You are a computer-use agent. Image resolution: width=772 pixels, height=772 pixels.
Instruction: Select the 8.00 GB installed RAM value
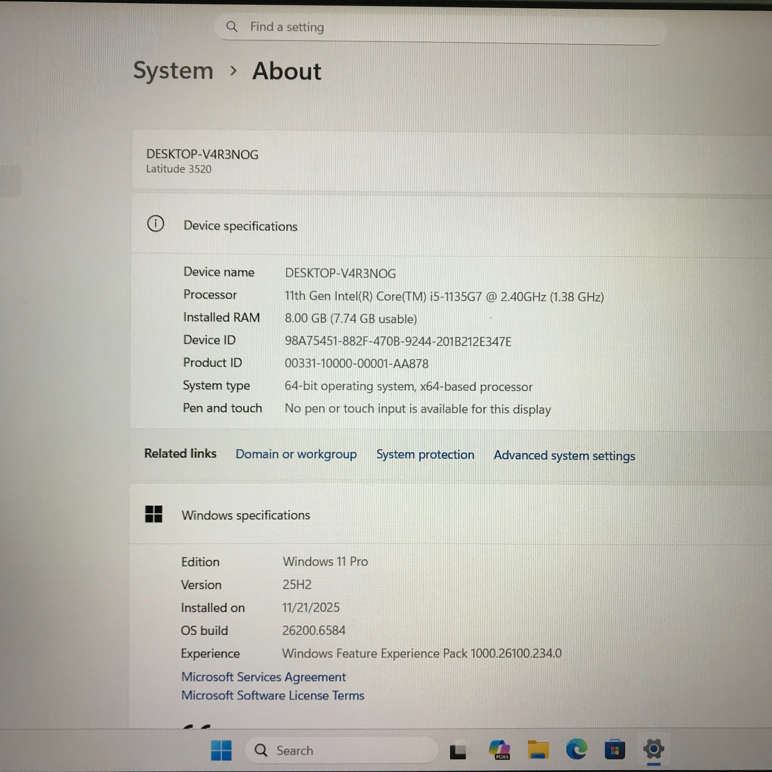click(x=351, y=318)
